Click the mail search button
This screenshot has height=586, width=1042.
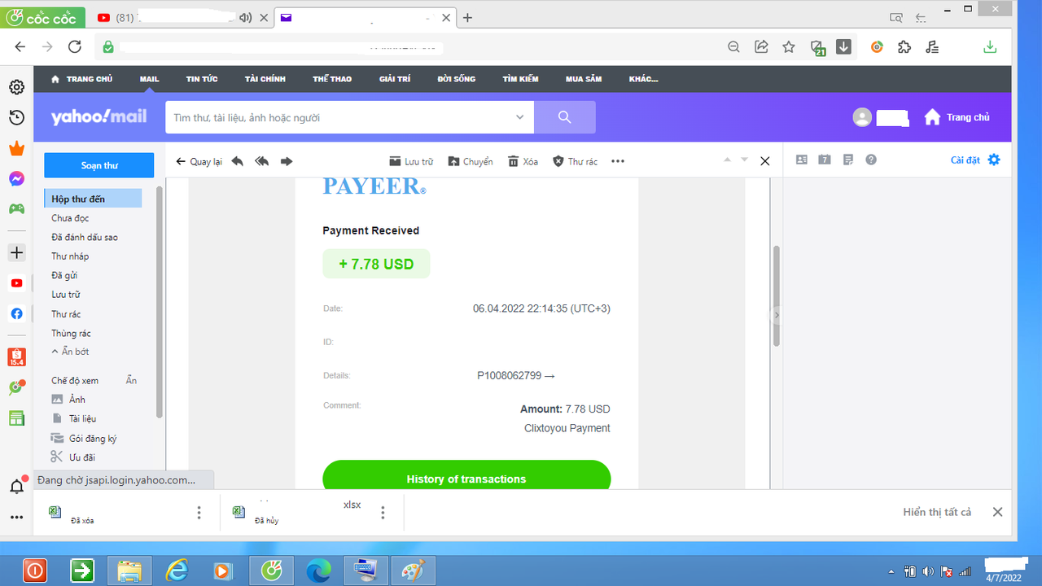pos(565,117)
